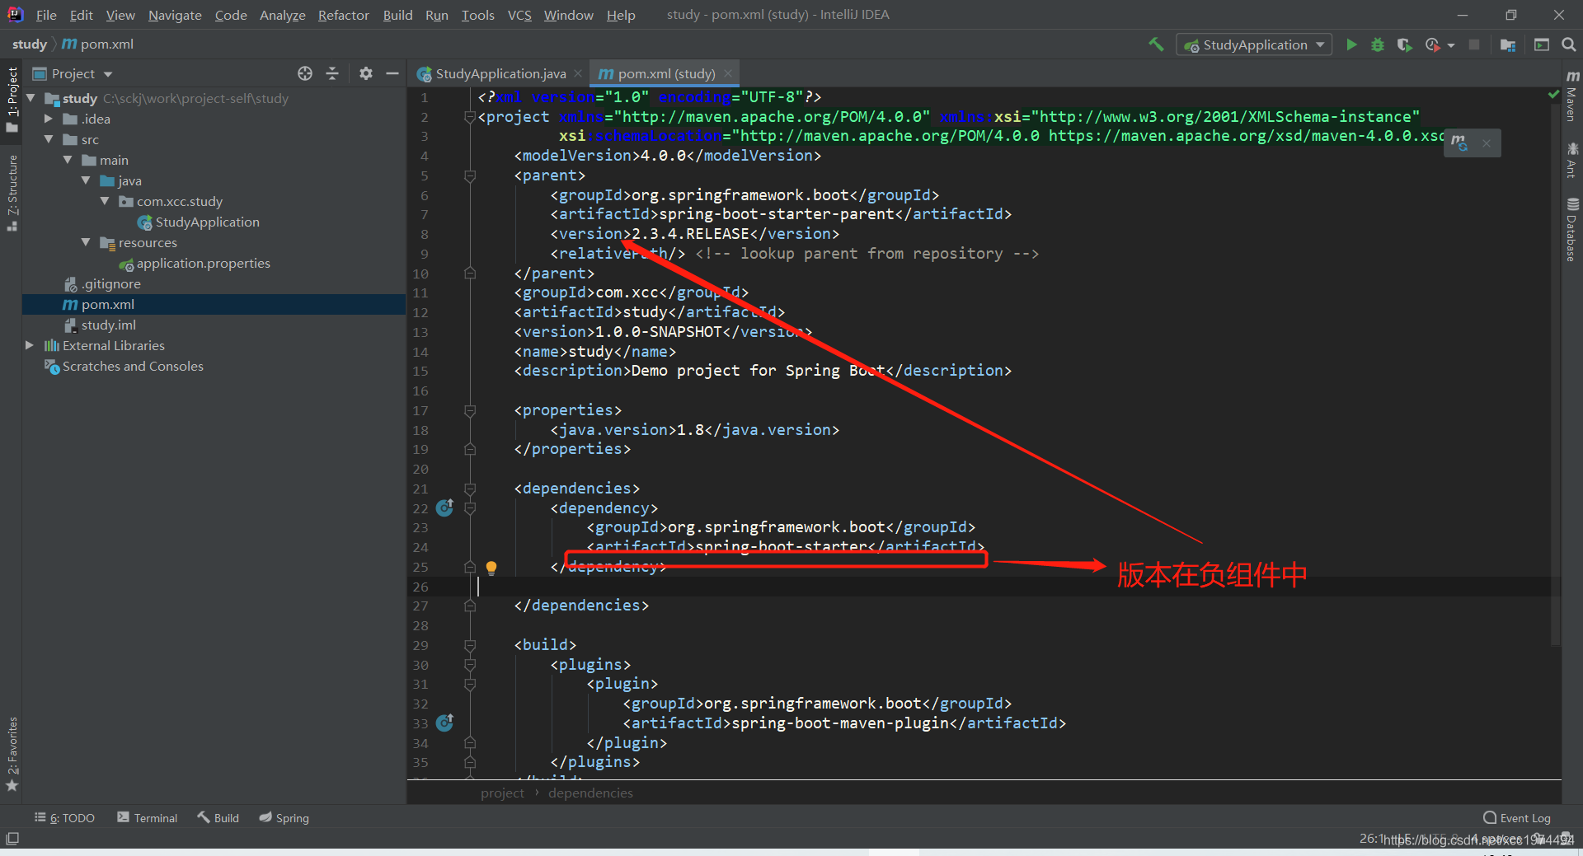Fold the dependencies tag on line 21

(x=470, y=489)
